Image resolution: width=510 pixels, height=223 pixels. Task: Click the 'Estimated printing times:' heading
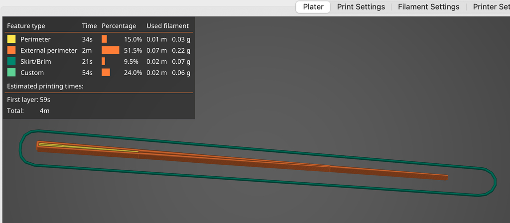tap(45, 87)
